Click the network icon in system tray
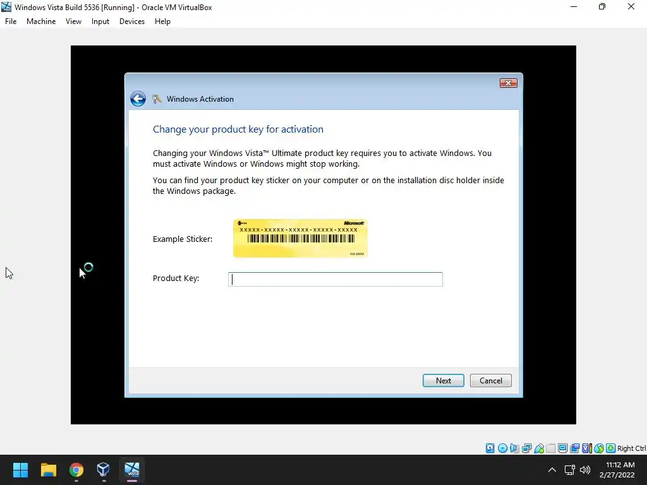 [x=570, y=470]
